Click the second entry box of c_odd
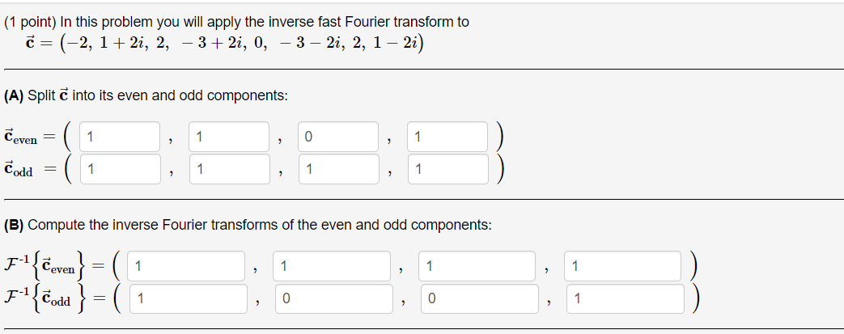844x334 pixels. point(229,169)
